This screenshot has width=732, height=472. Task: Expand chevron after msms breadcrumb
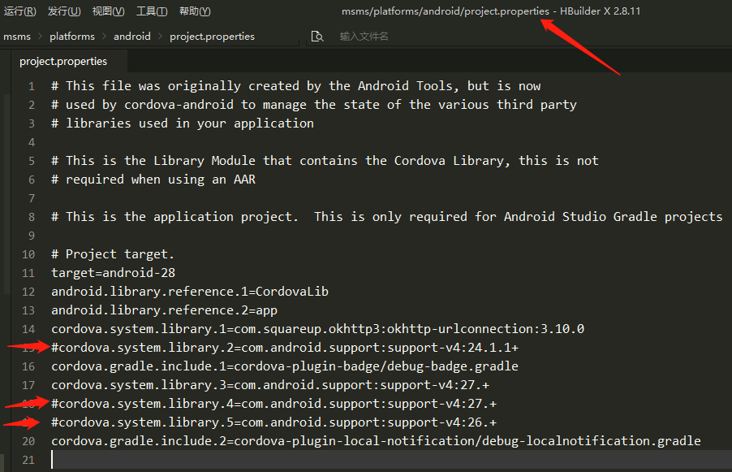[x=40, y=37]
